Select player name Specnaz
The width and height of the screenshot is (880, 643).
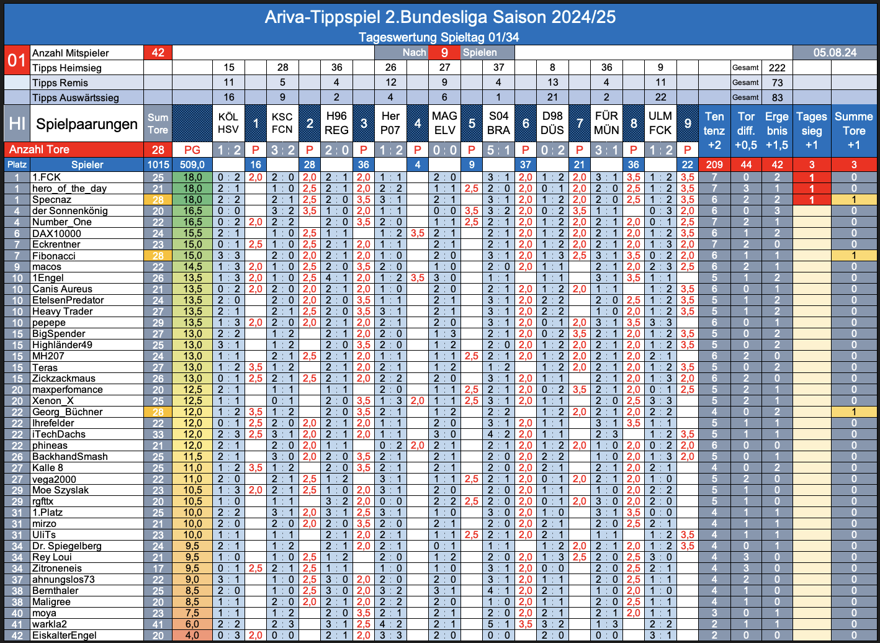pyautogui.click(x=52, y=199)
